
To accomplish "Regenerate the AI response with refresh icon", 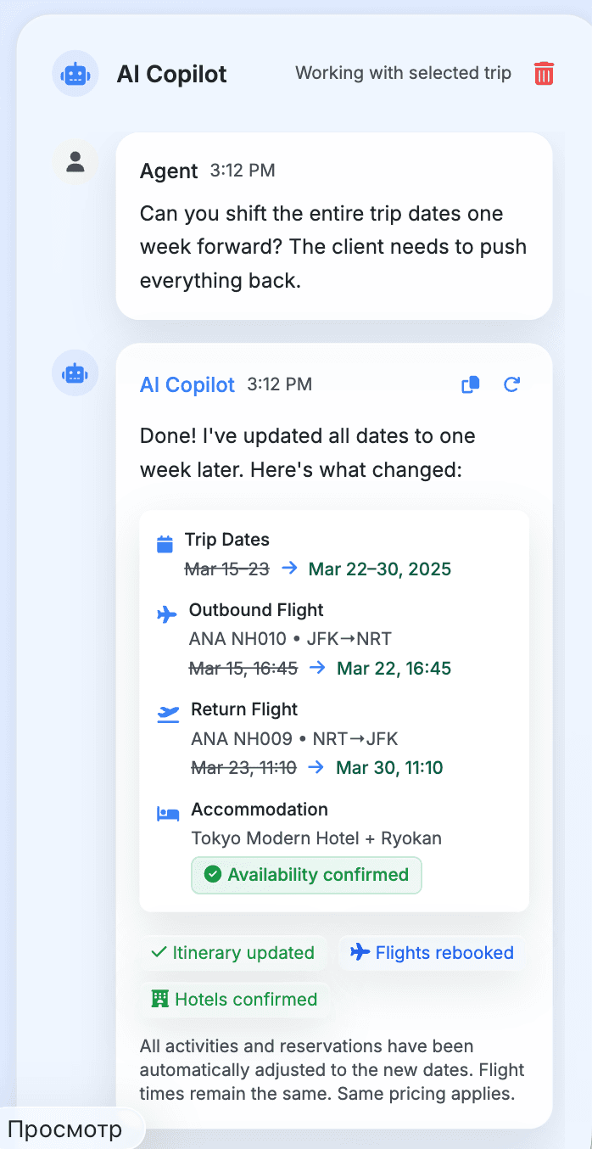I will click(x=512, y=384).
